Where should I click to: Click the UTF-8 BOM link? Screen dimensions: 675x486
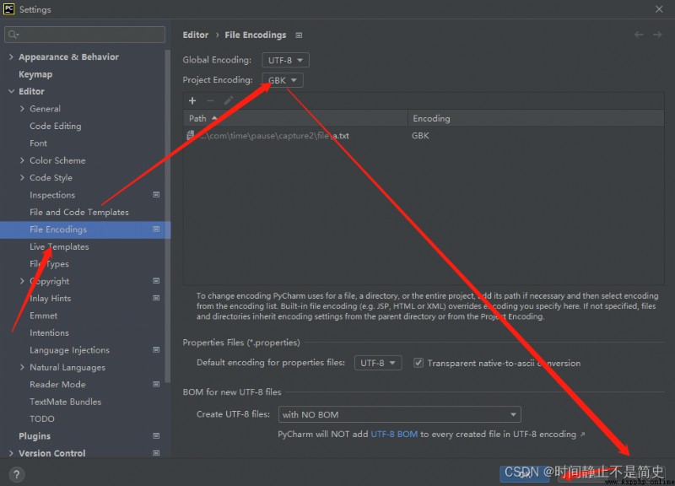click(x=394, y=435)
